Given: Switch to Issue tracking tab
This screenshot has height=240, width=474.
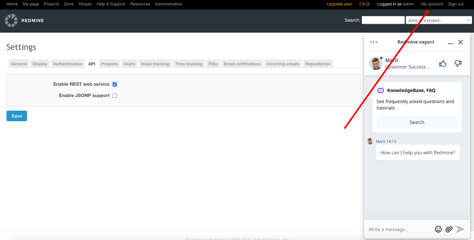Looking at the screenshot, I should pyautogui.click(x=155, y=64).
